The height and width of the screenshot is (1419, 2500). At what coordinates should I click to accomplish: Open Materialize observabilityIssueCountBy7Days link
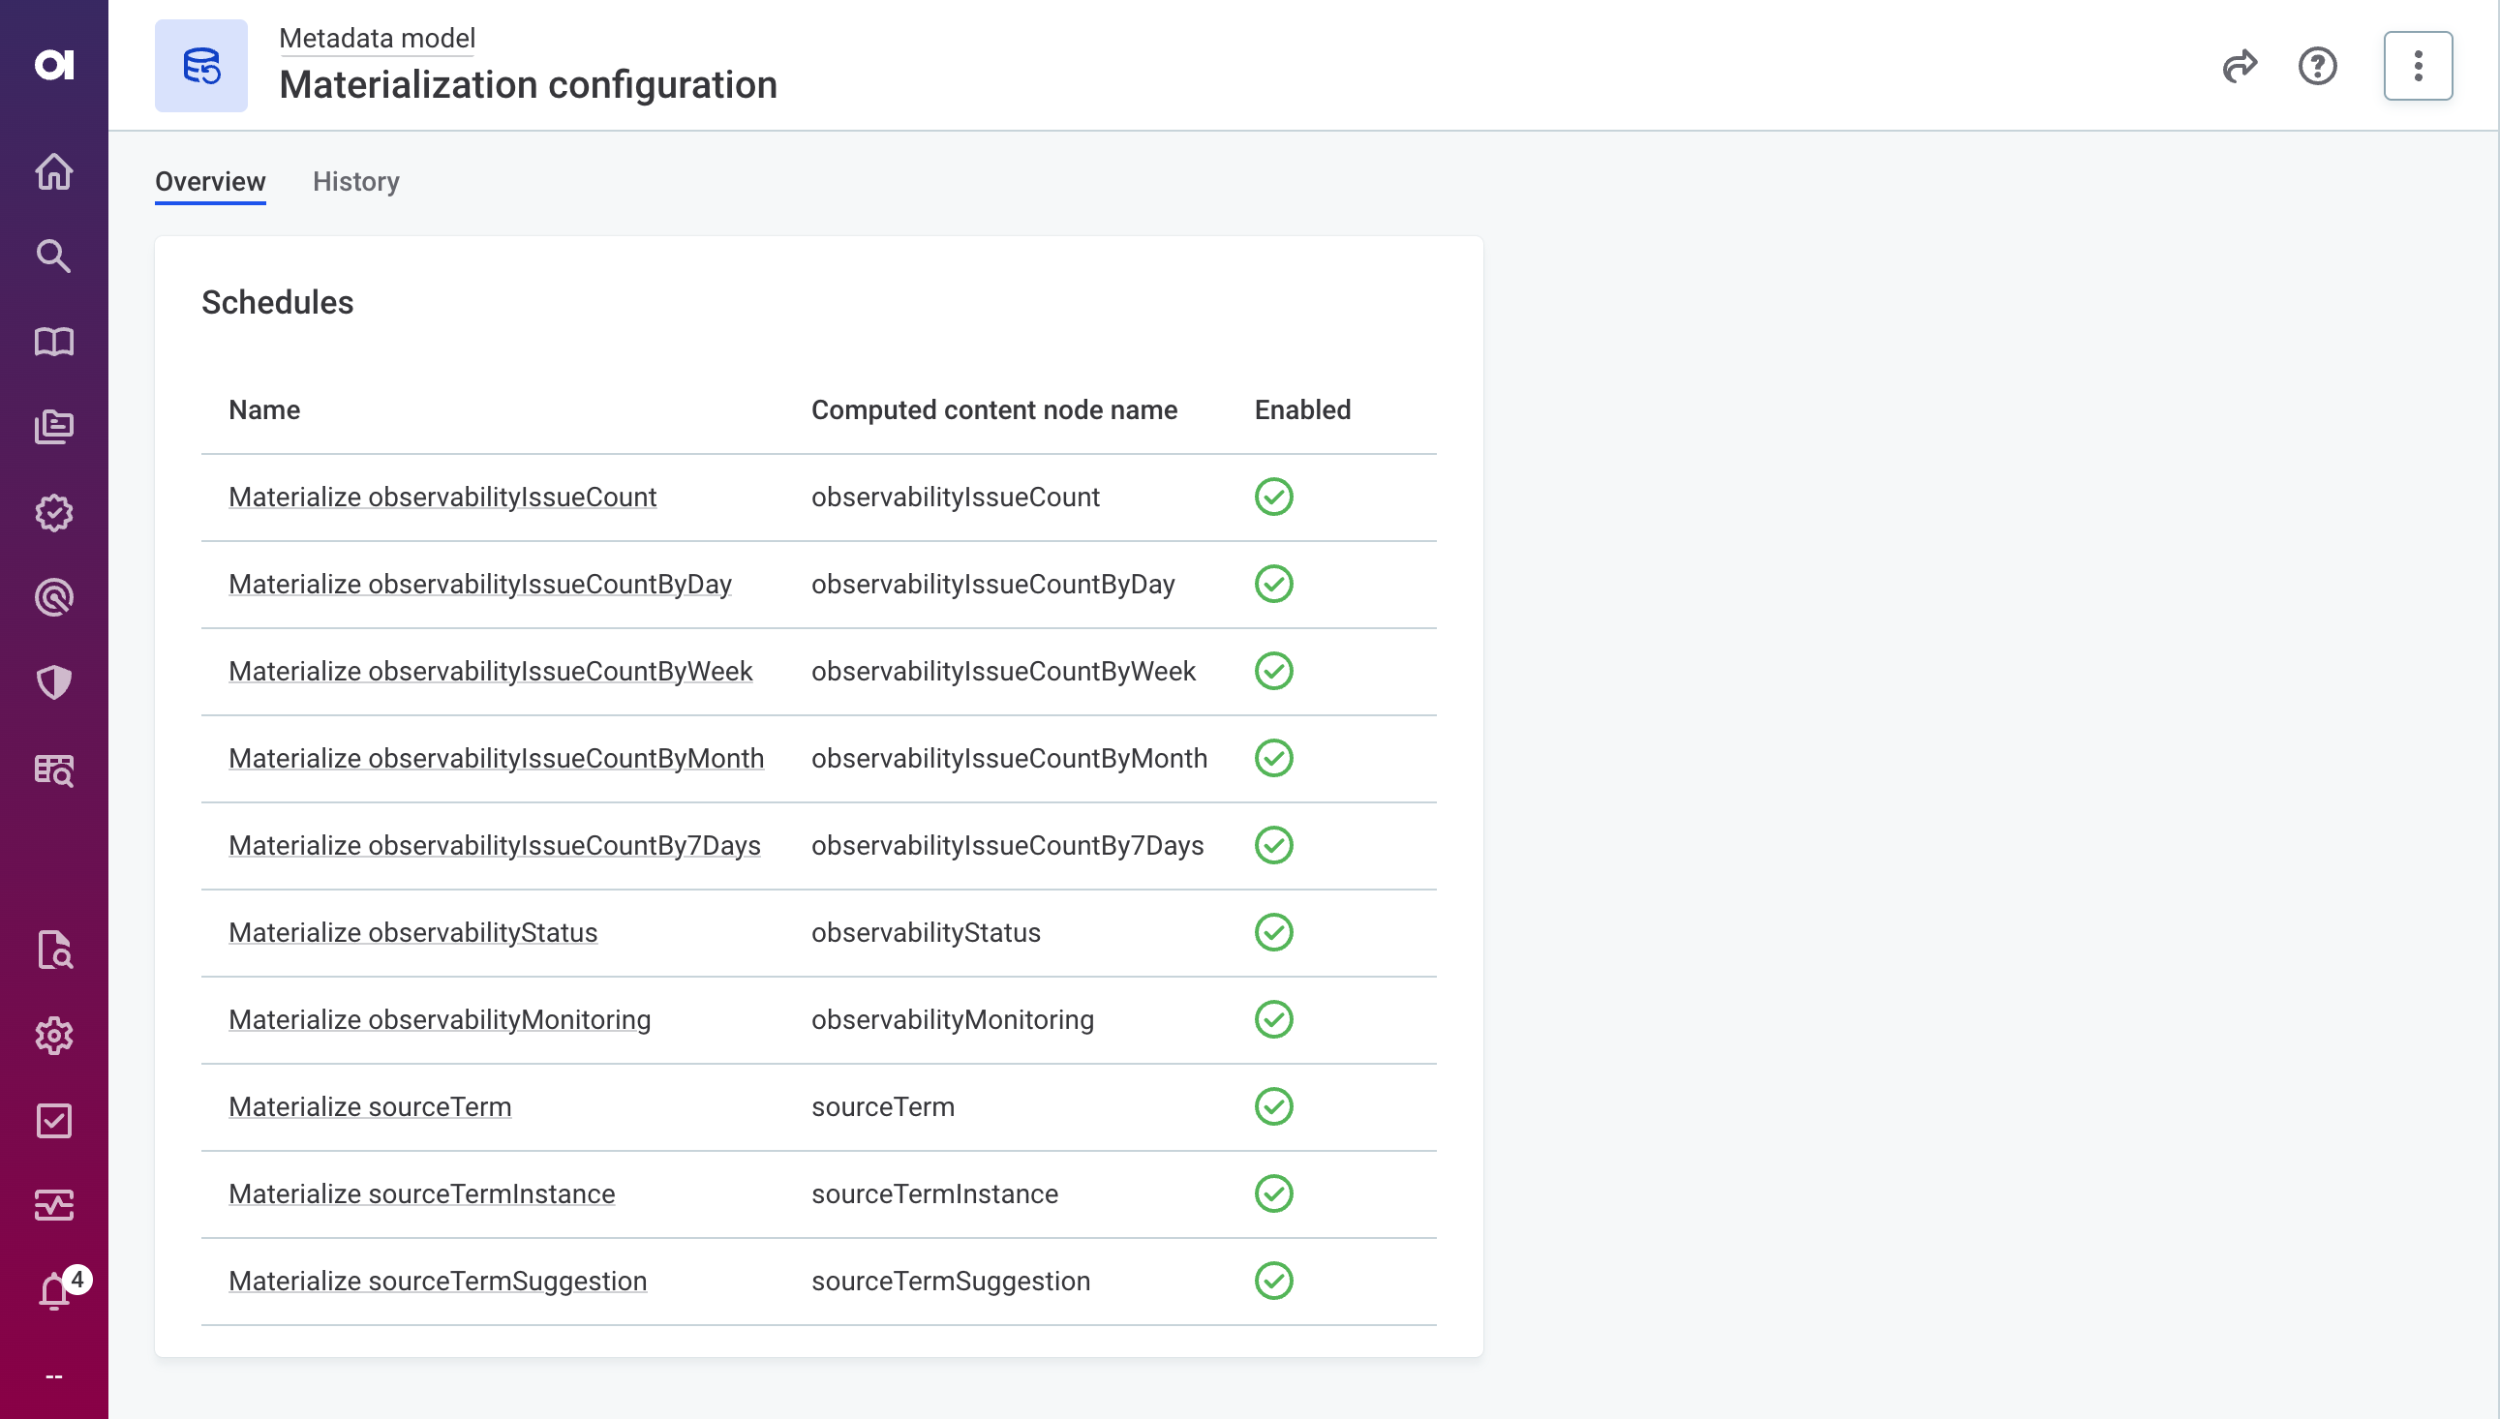click(x=494, y=846)
